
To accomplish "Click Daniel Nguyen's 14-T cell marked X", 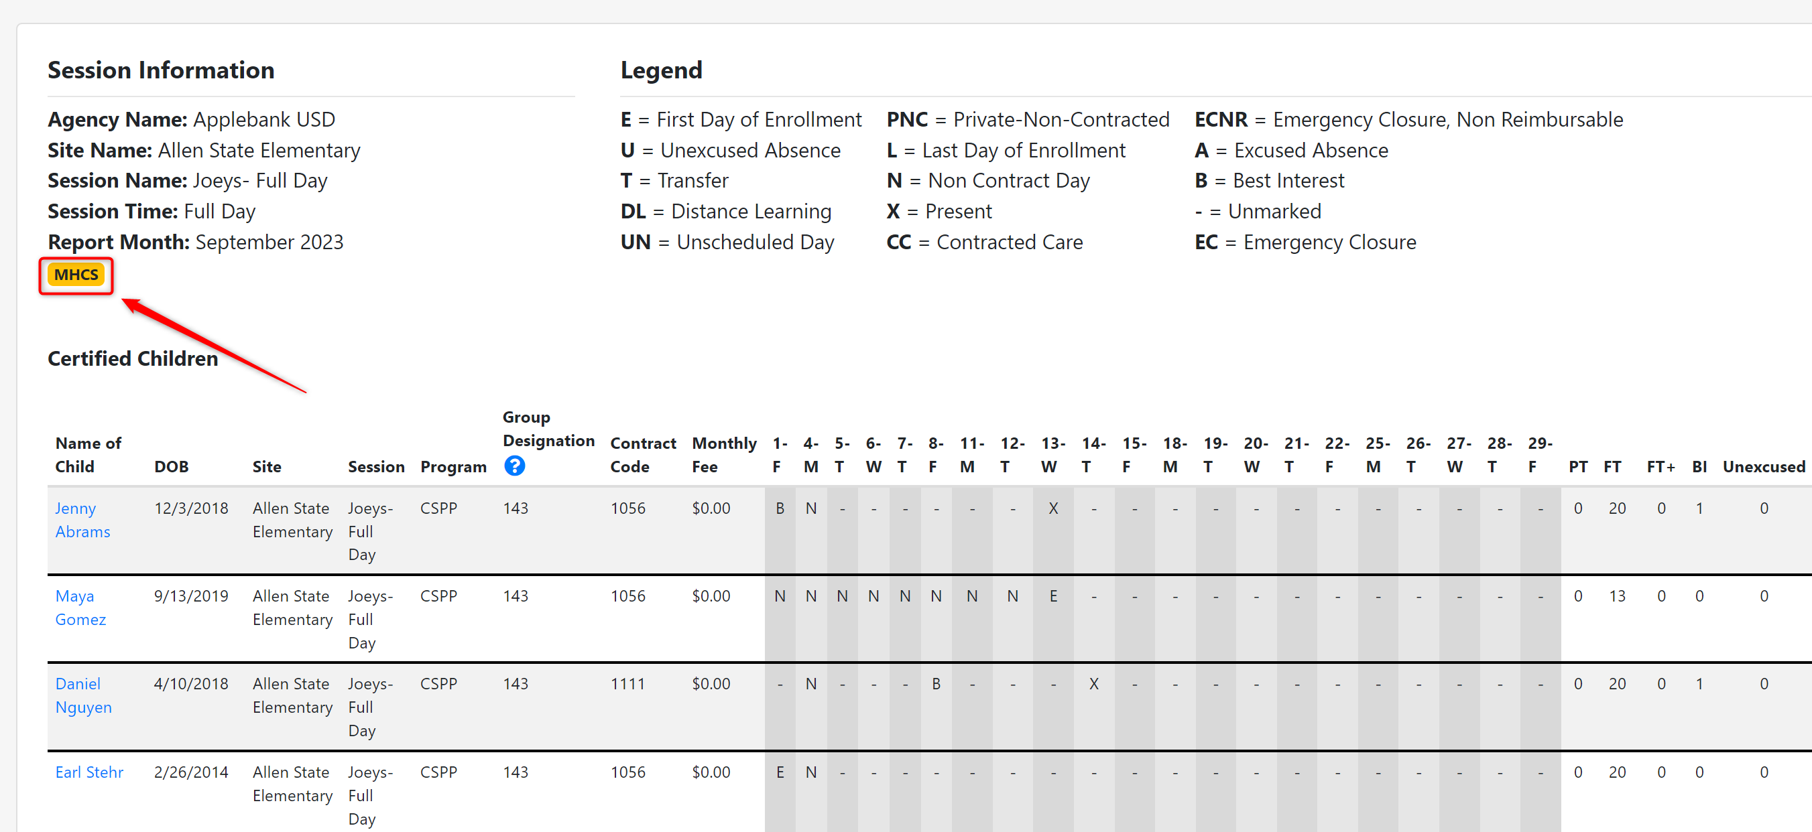I will coord(1093,684).
